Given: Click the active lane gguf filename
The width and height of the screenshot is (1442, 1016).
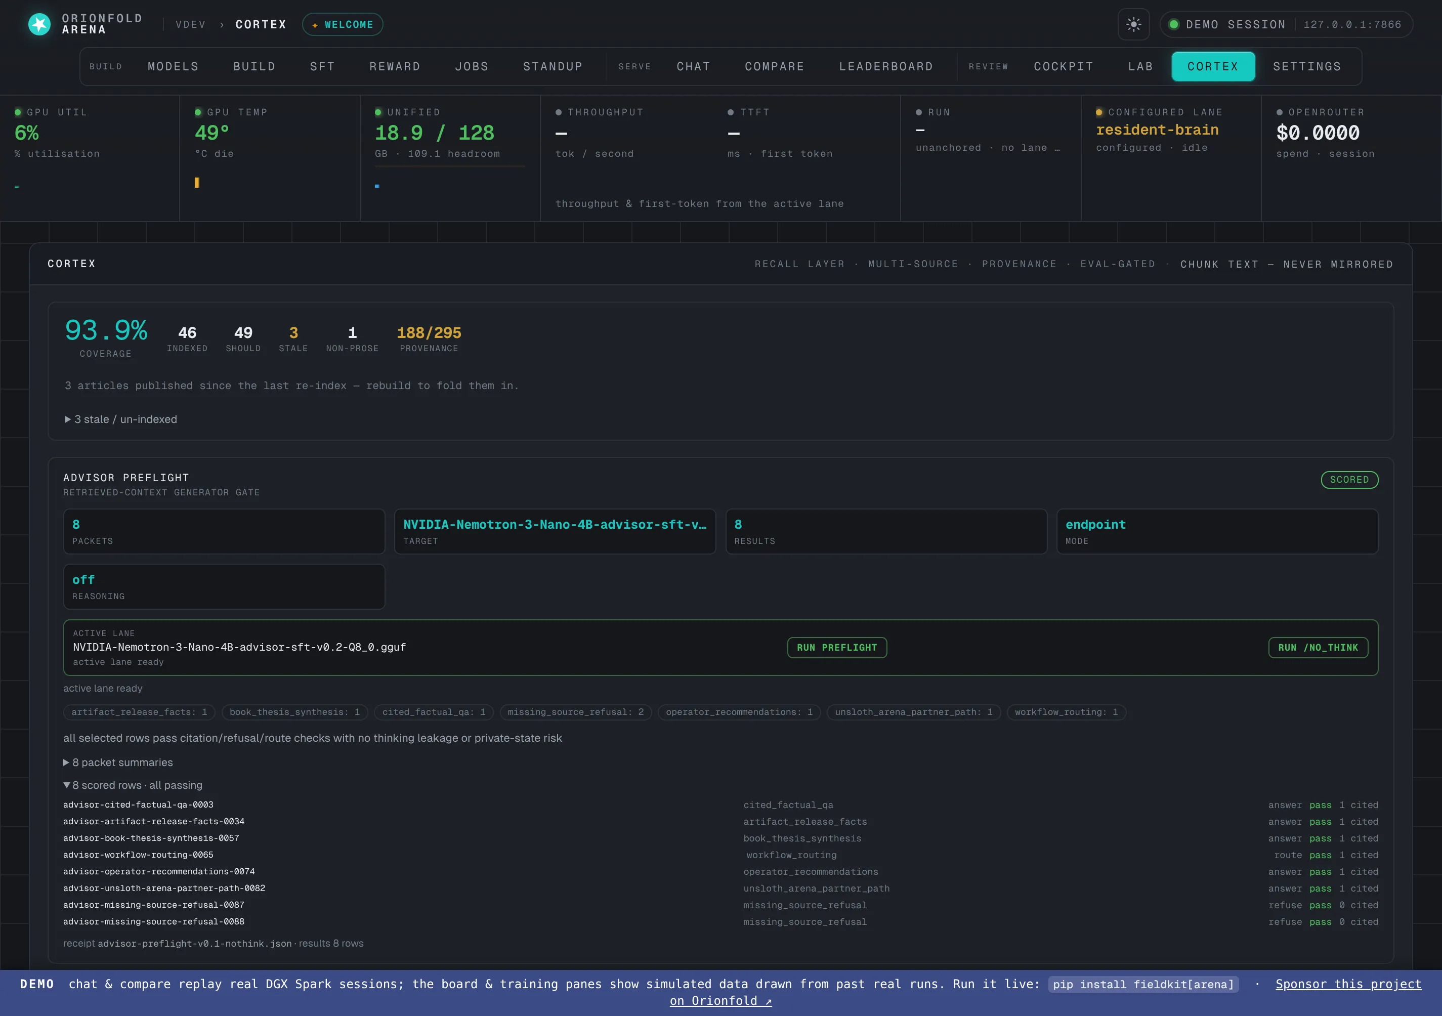Looking at the screenshot, I should 239,648.
